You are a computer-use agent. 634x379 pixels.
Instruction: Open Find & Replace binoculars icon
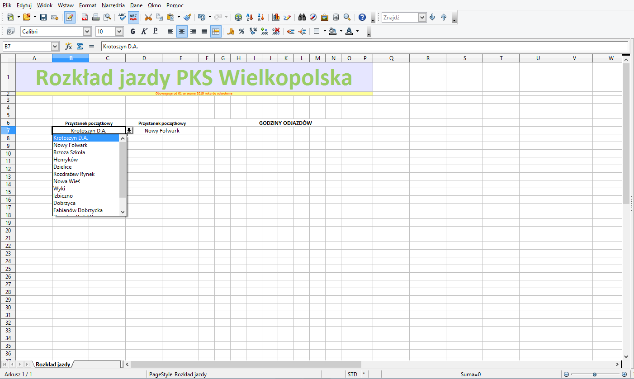tap(303, 17)
